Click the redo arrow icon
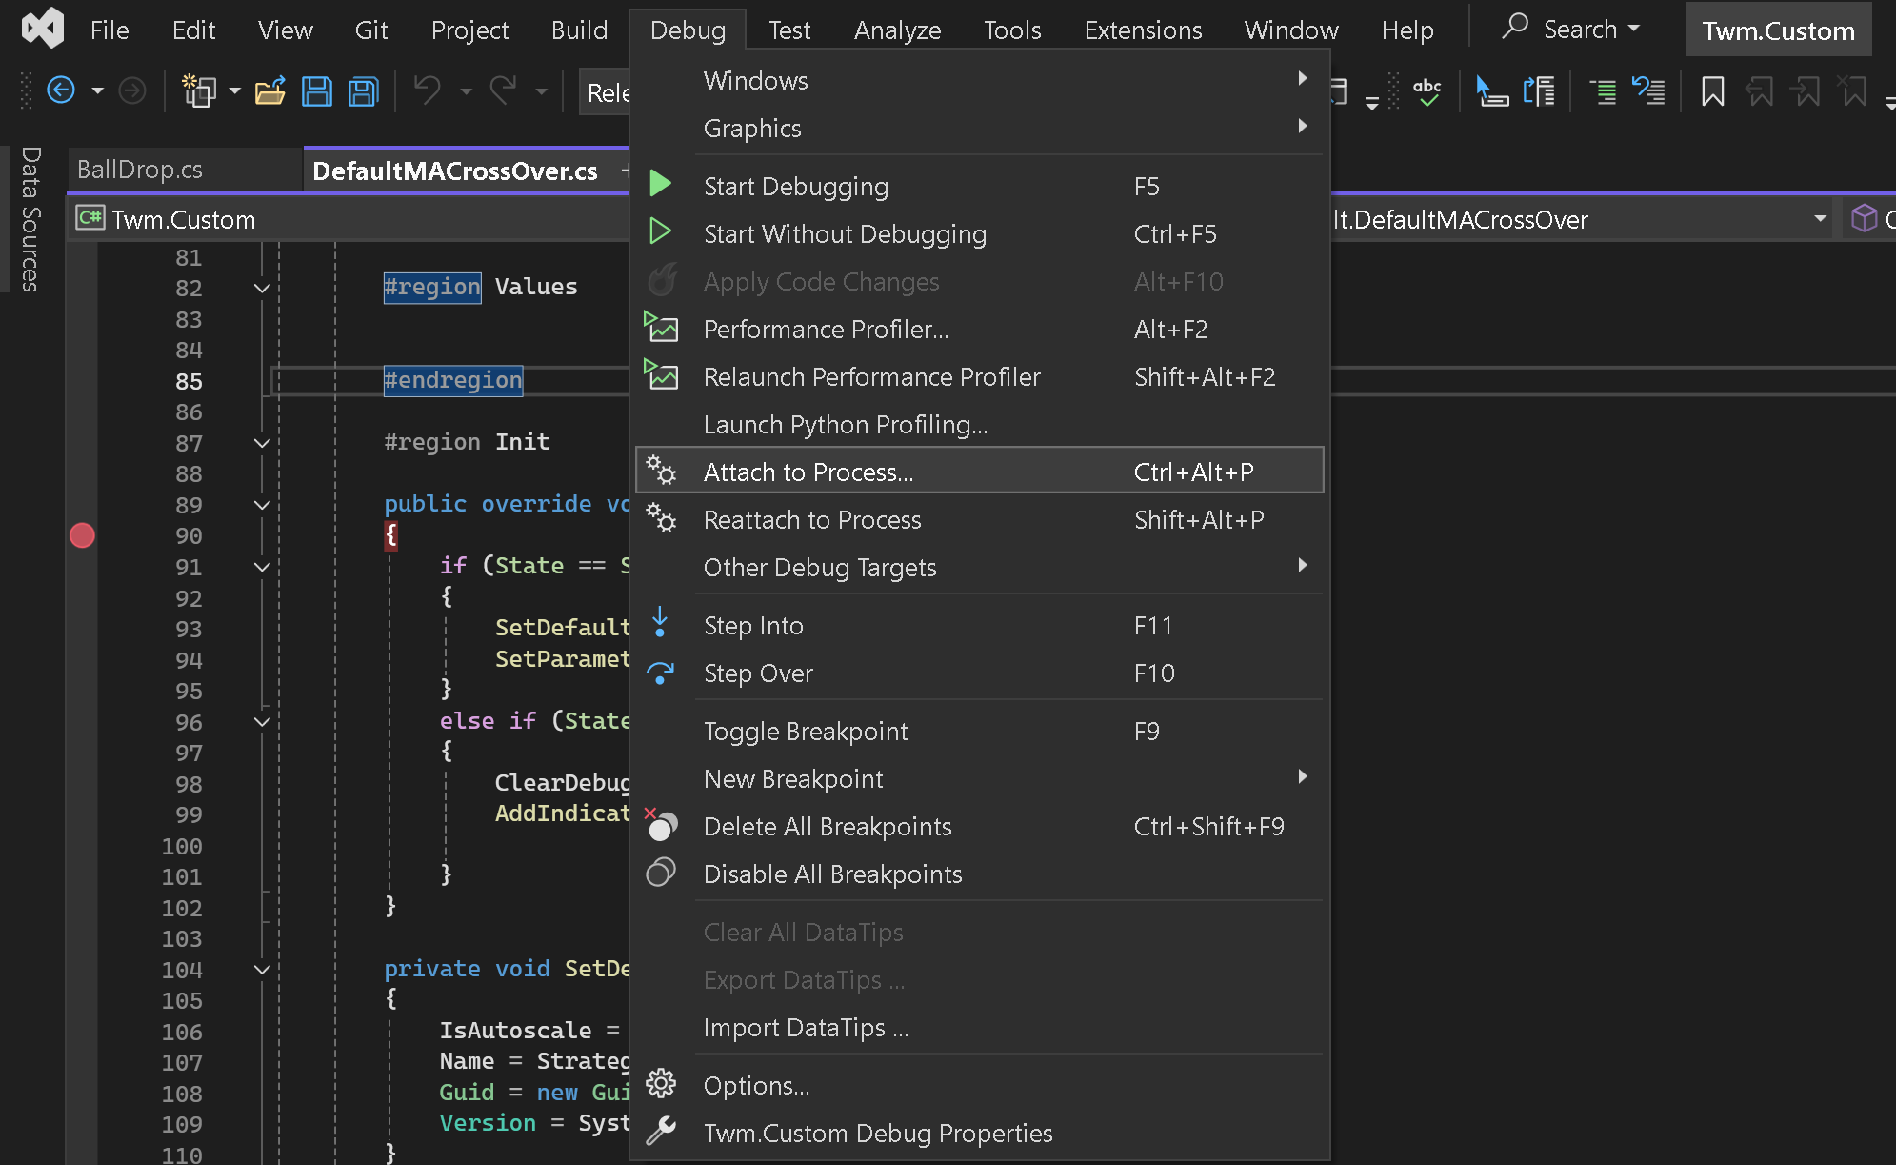The width and height of the screenshot is (1896, 1165). coord(503,91)
